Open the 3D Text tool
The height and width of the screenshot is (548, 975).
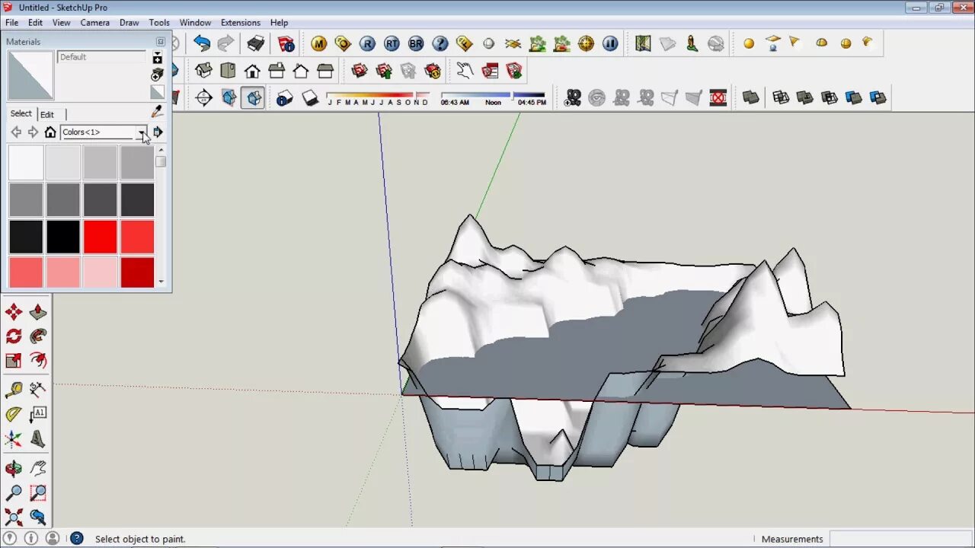(38, 440)
